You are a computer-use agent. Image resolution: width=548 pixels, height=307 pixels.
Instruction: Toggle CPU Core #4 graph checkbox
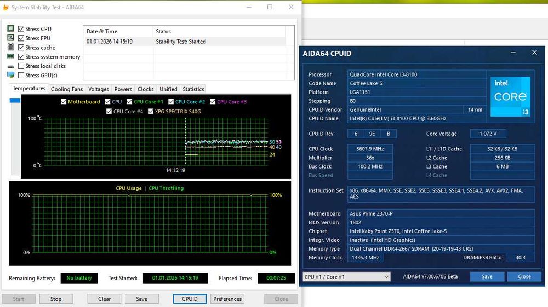pyautogui.click(x=109, y=111)
